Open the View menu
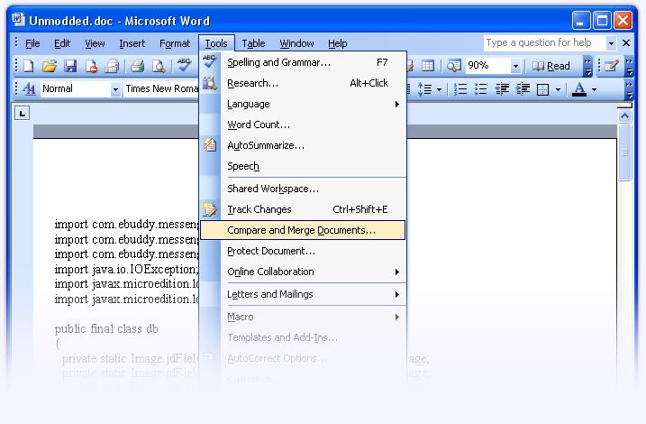Image resolution: width=646 pixels, height=424 pixels. click(95, 43)
